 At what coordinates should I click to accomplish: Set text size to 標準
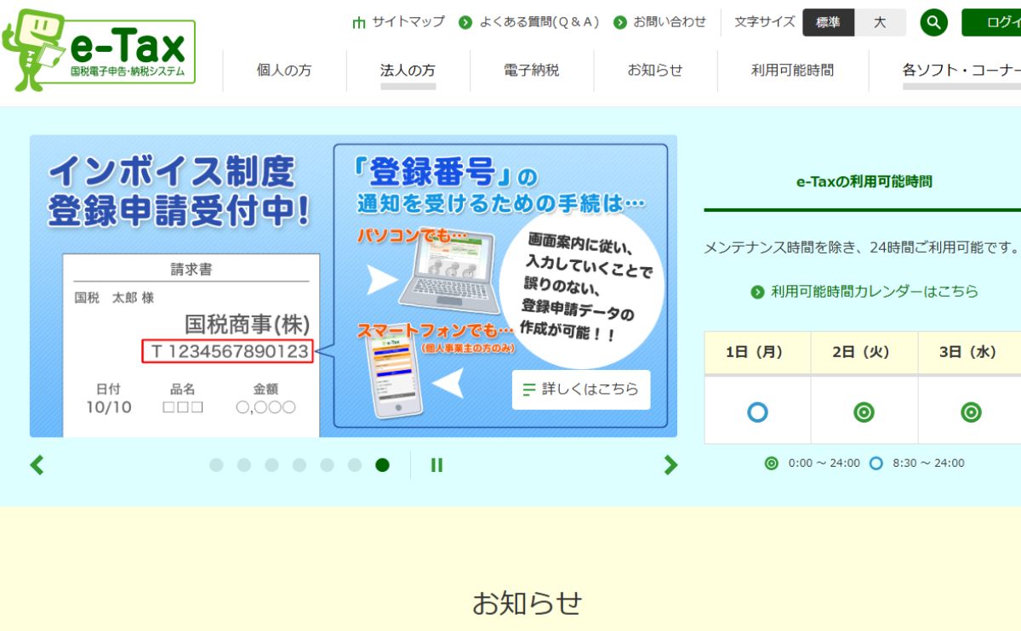(828, 22)
